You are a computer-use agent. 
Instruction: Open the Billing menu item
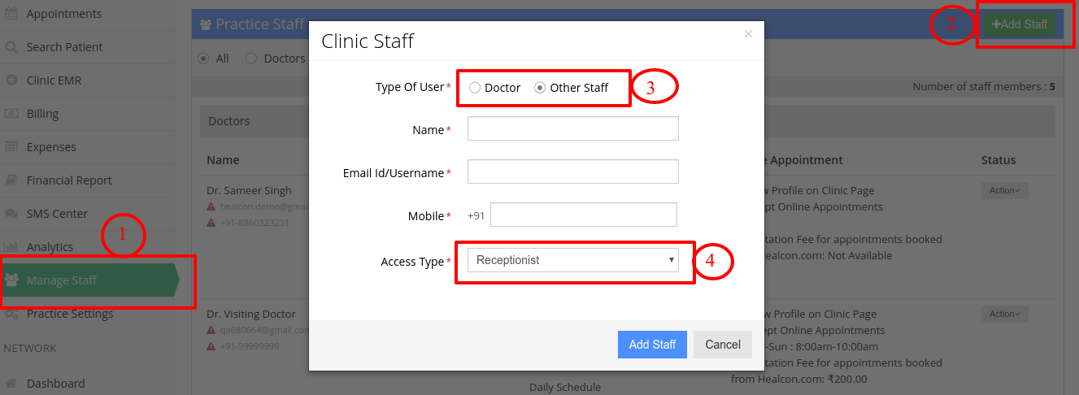tap(42, 114)
